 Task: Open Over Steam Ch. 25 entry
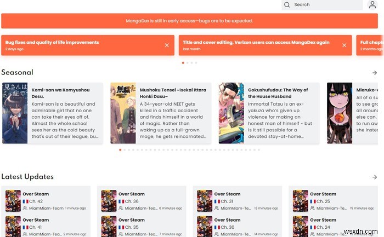click(x=333, y=201)
